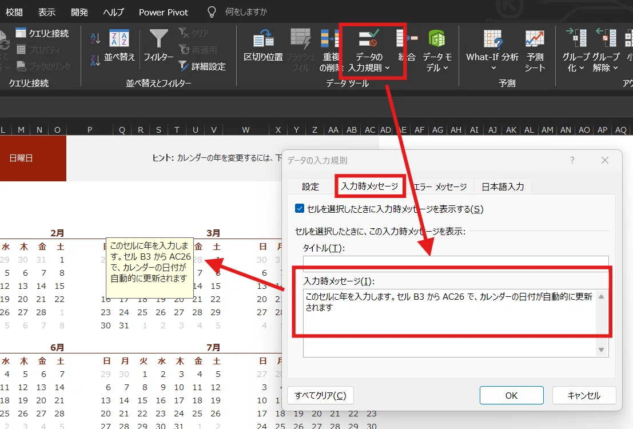
Task: Select column header W
Action: 245,130
